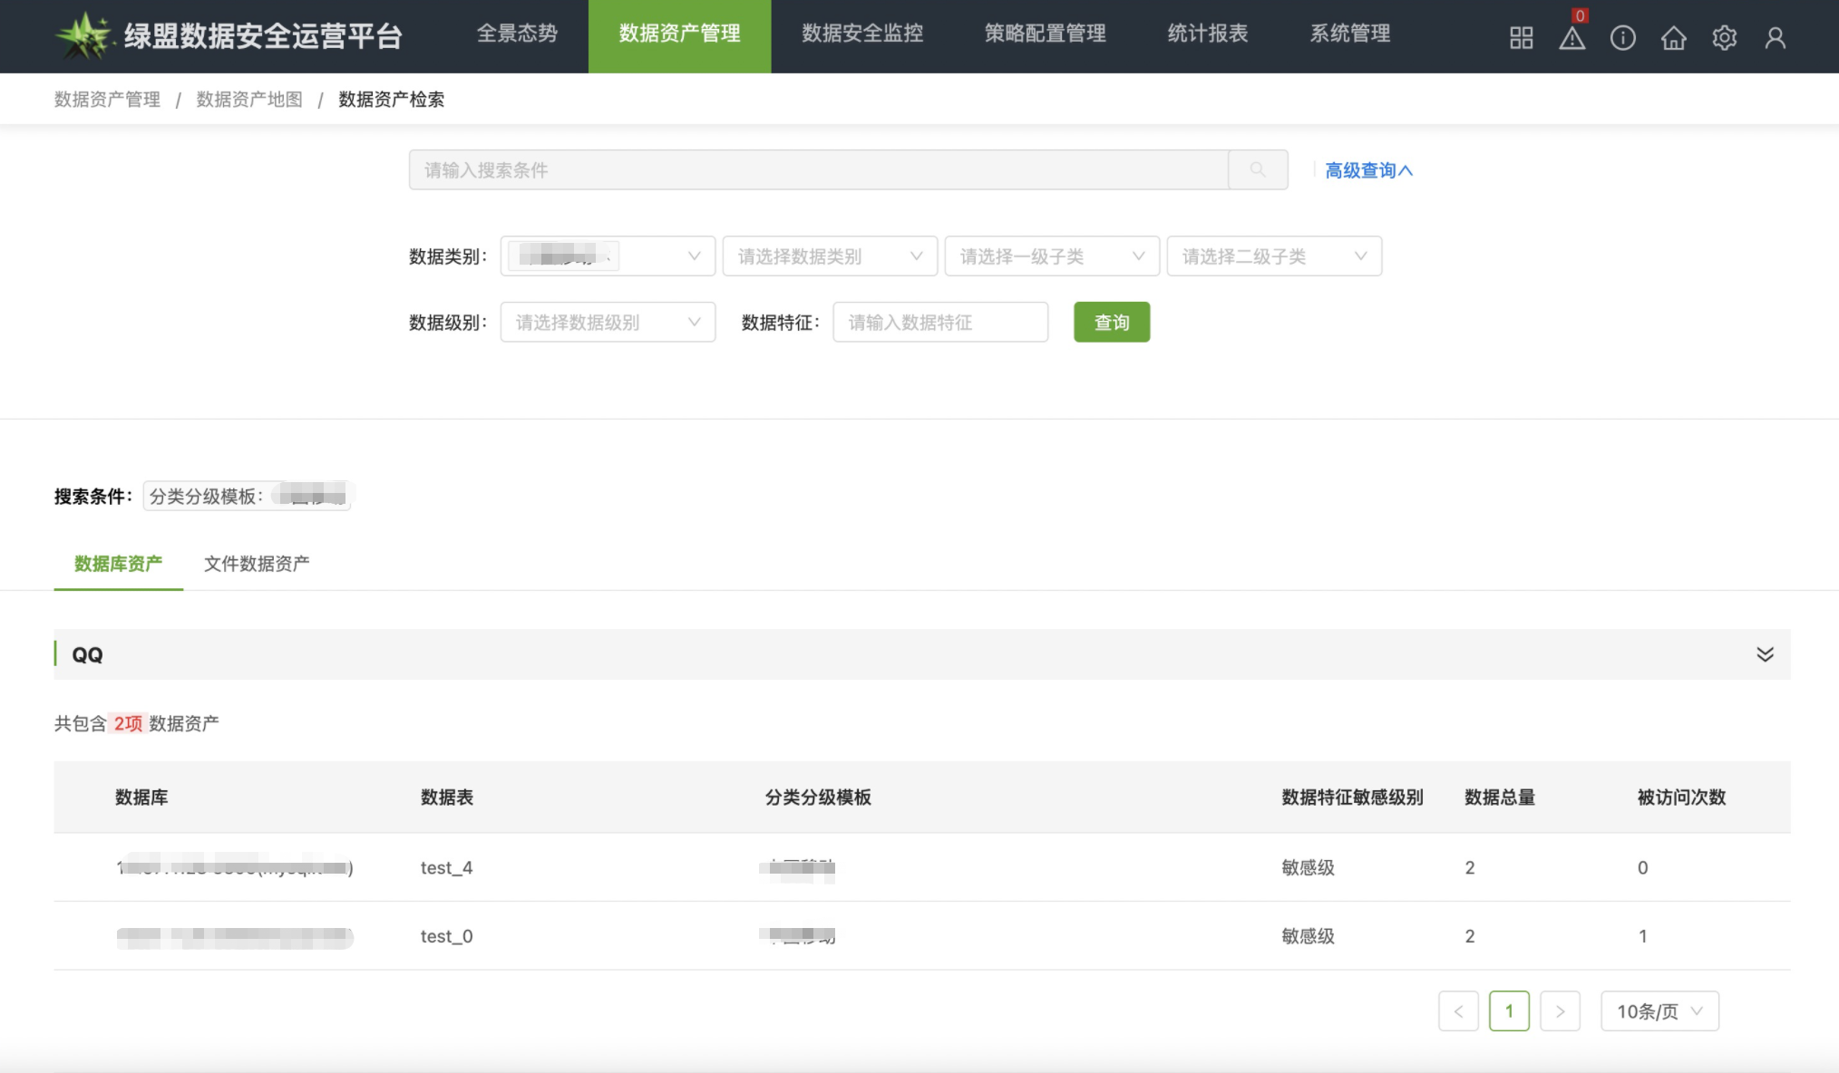Image resolution: width=1839 pixels, height=1073 pixels.
Task: Open the 10条/页 page size dropdown
Action: (1659, 1011)
